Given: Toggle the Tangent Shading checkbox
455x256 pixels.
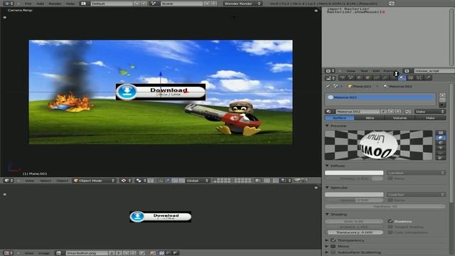Looking at the screenshot, I should tap(390, 227).
